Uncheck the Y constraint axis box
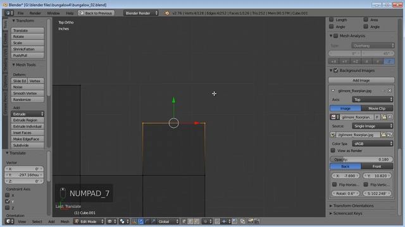Screen dimensions: 405x227 point(8,201)
